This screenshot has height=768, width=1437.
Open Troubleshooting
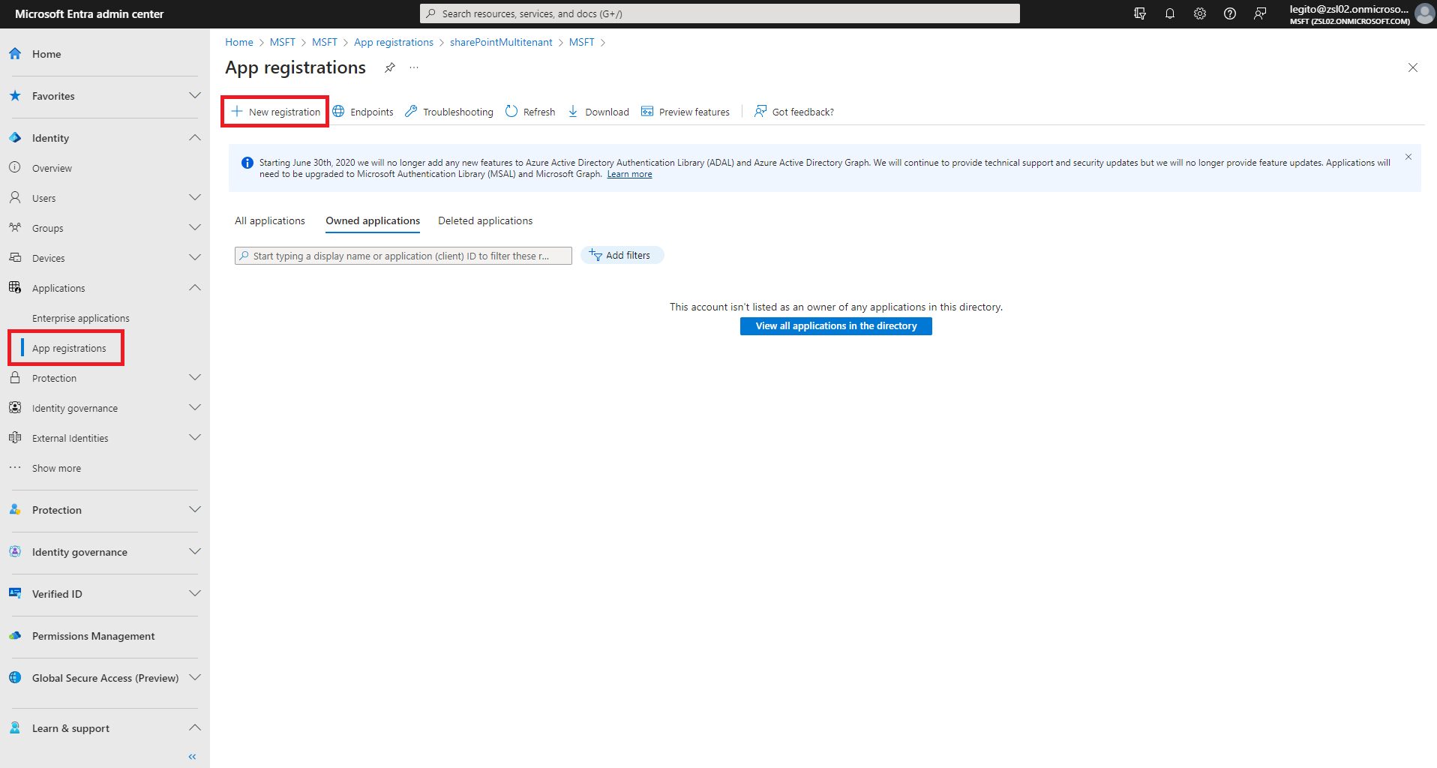click(x=449, y=112)
